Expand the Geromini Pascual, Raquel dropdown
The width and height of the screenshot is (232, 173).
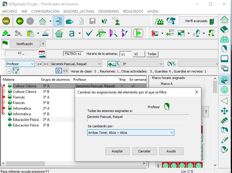(x=99, y=64)
